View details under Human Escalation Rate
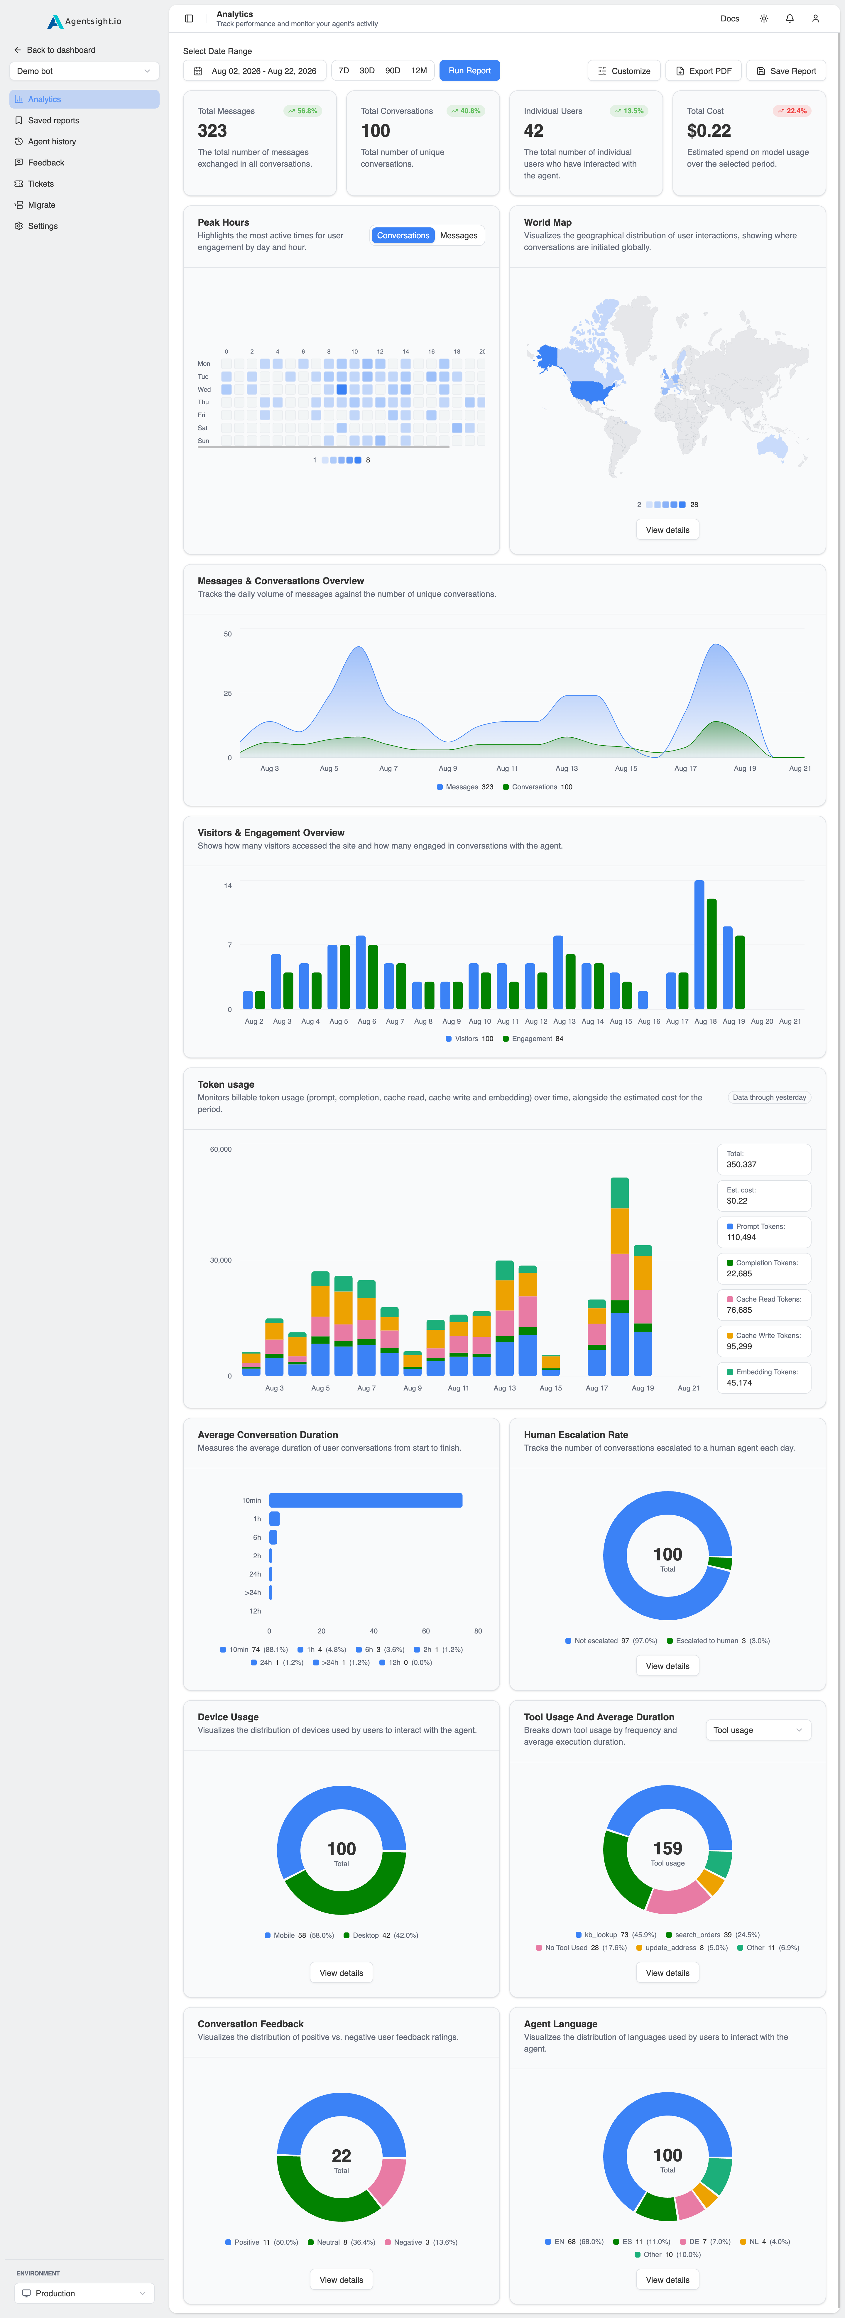 point(668,1667)
